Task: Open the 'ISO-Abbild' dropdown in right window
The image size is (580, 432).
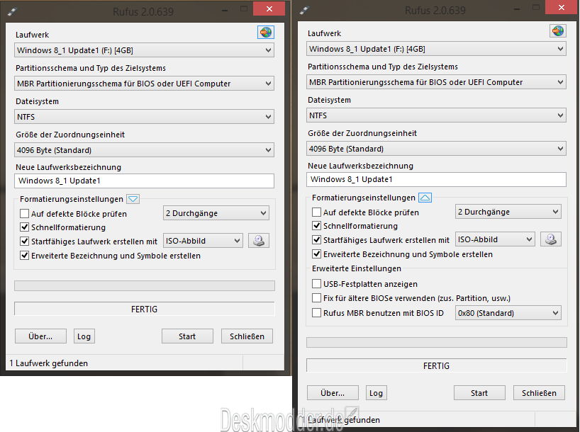Action: point(496,239)
